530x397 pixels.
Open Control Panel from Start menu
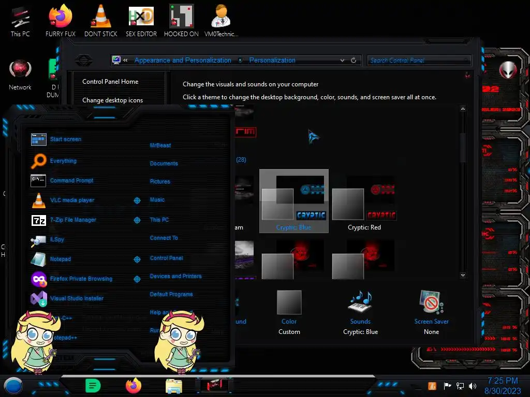(166, 258)
